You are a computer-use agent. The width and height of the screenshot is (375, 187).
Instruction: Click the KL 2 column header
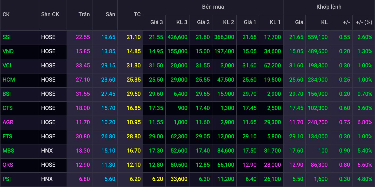tap(228, 22)
